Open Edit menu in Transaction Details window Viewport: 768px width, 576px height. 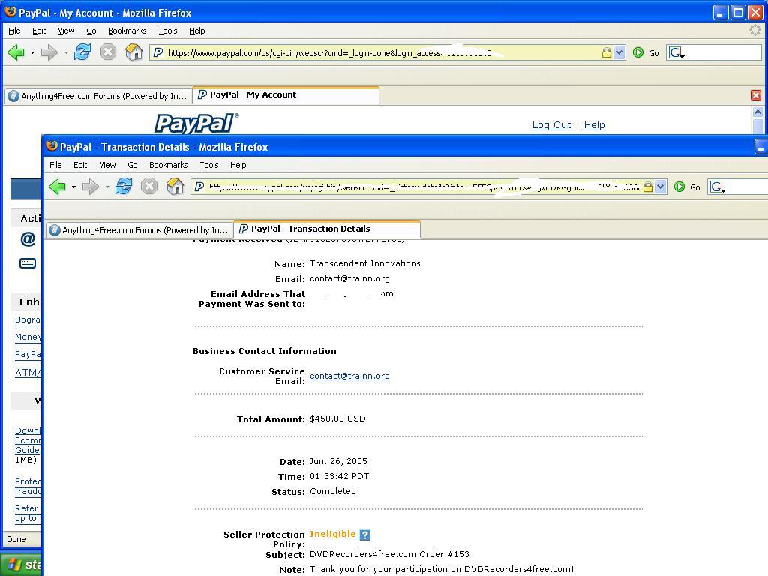79,165
